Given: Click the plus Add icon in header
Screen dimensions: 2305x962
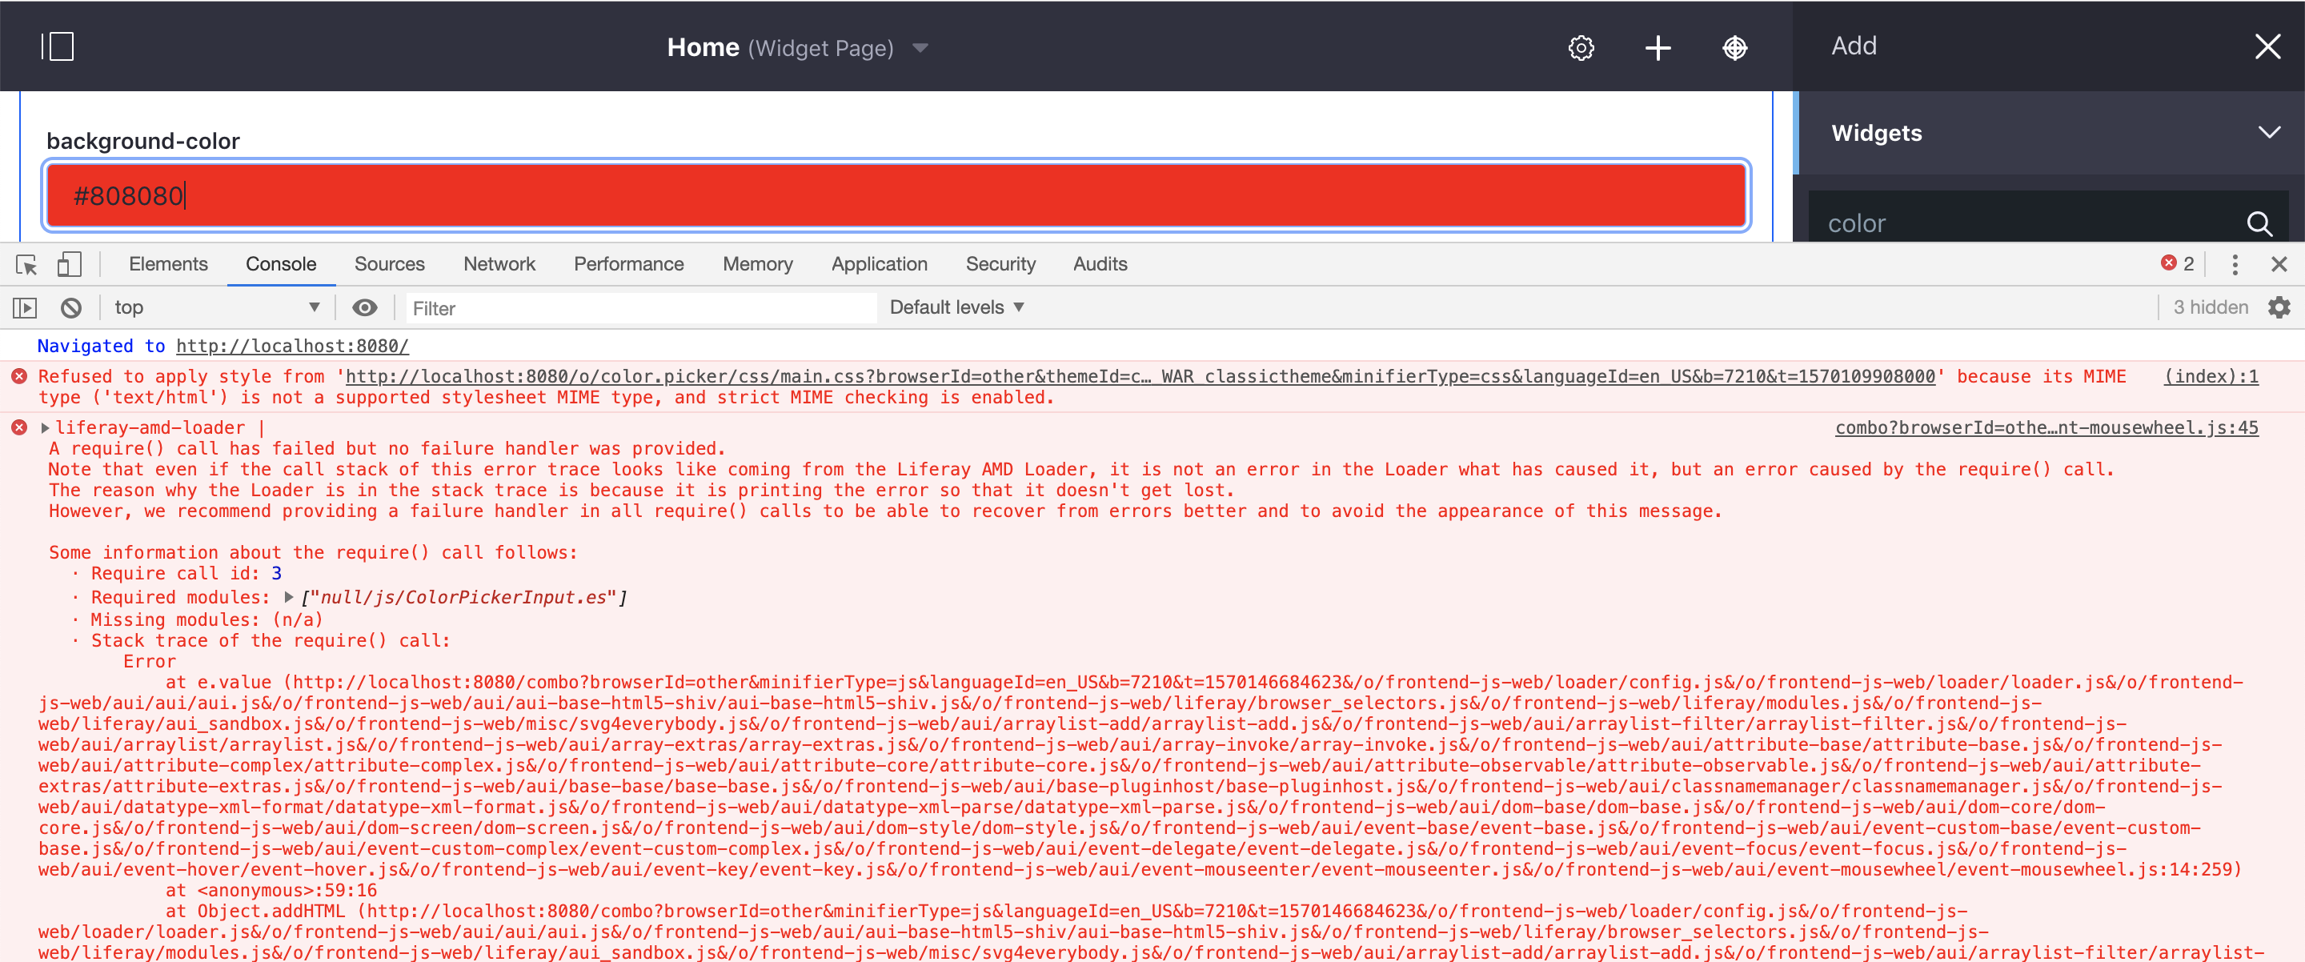Looking at the screenshot, I should [1658, 47].
